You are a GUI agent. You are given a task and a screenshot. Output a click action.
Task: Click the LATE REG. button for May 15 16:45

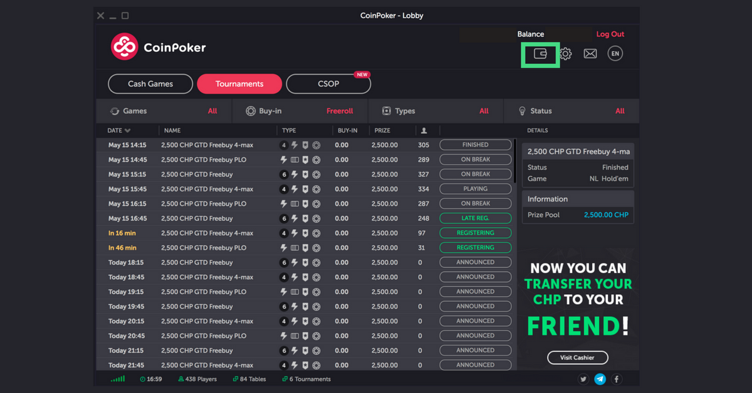tap(476, 218)
